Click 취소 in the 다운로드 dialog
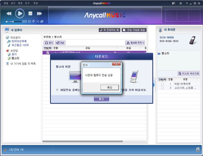This screenshot has height=156, width=203. point(101,99)
